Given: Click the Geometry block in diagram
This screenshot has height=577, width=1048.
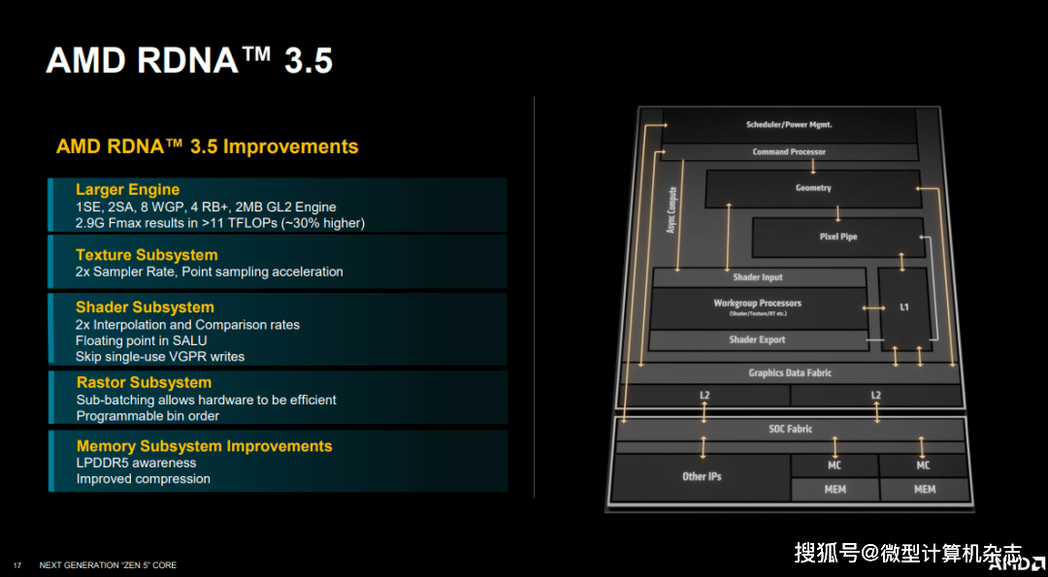Looking at the screenshot, I should 813,188.
